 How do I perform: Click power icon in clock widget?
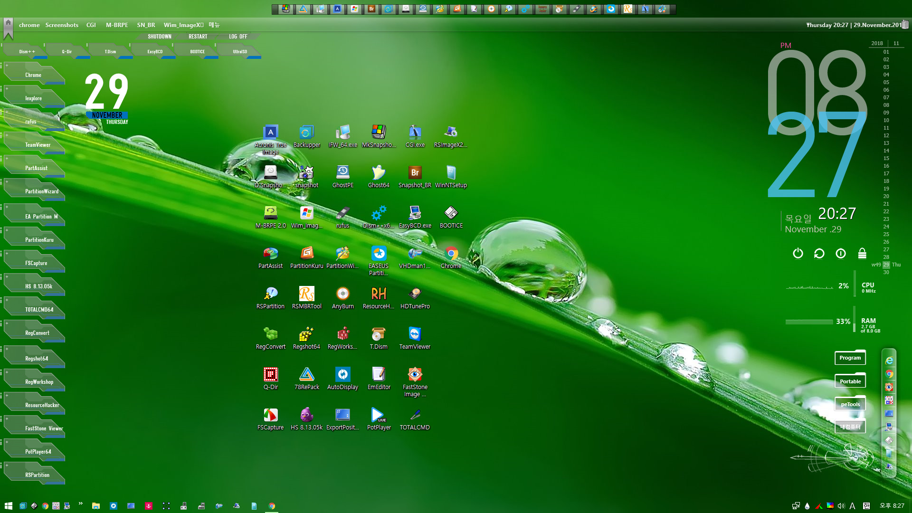(798, 253)
